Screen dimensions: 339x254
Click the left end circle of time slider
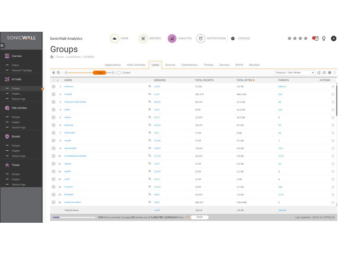click(66, 73)
